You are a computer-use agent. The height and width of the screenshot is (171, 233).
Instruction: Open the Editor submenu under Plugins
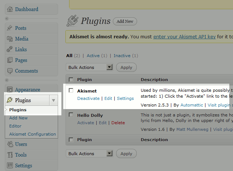click(15, 126)
